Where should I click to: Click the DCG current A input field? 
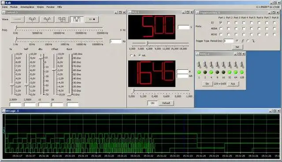coord(182,72)
